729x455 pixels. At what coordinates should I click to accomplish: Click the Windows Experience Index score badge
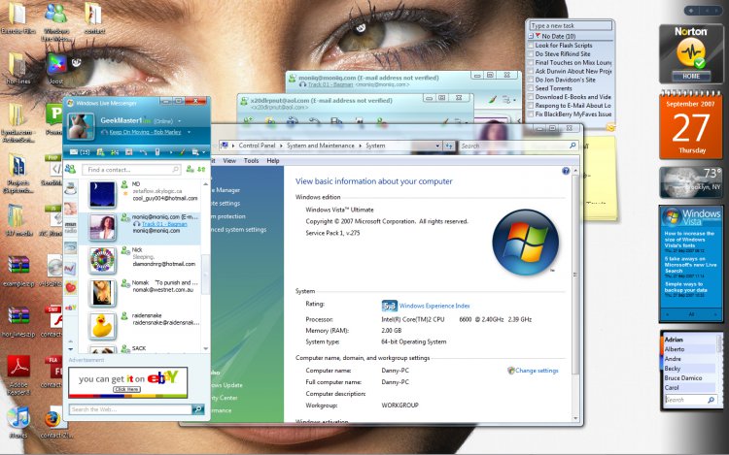pos(389,306)
